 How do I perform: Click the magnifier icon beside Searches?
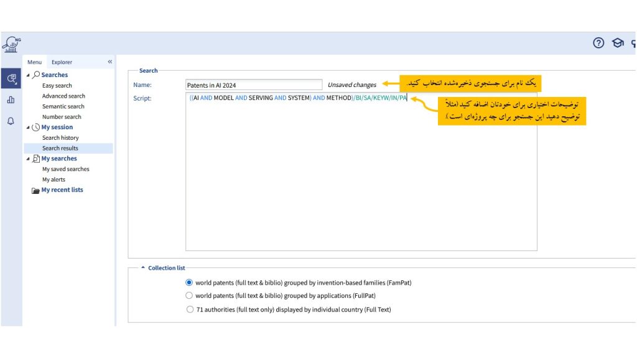(x=36, y=75)
